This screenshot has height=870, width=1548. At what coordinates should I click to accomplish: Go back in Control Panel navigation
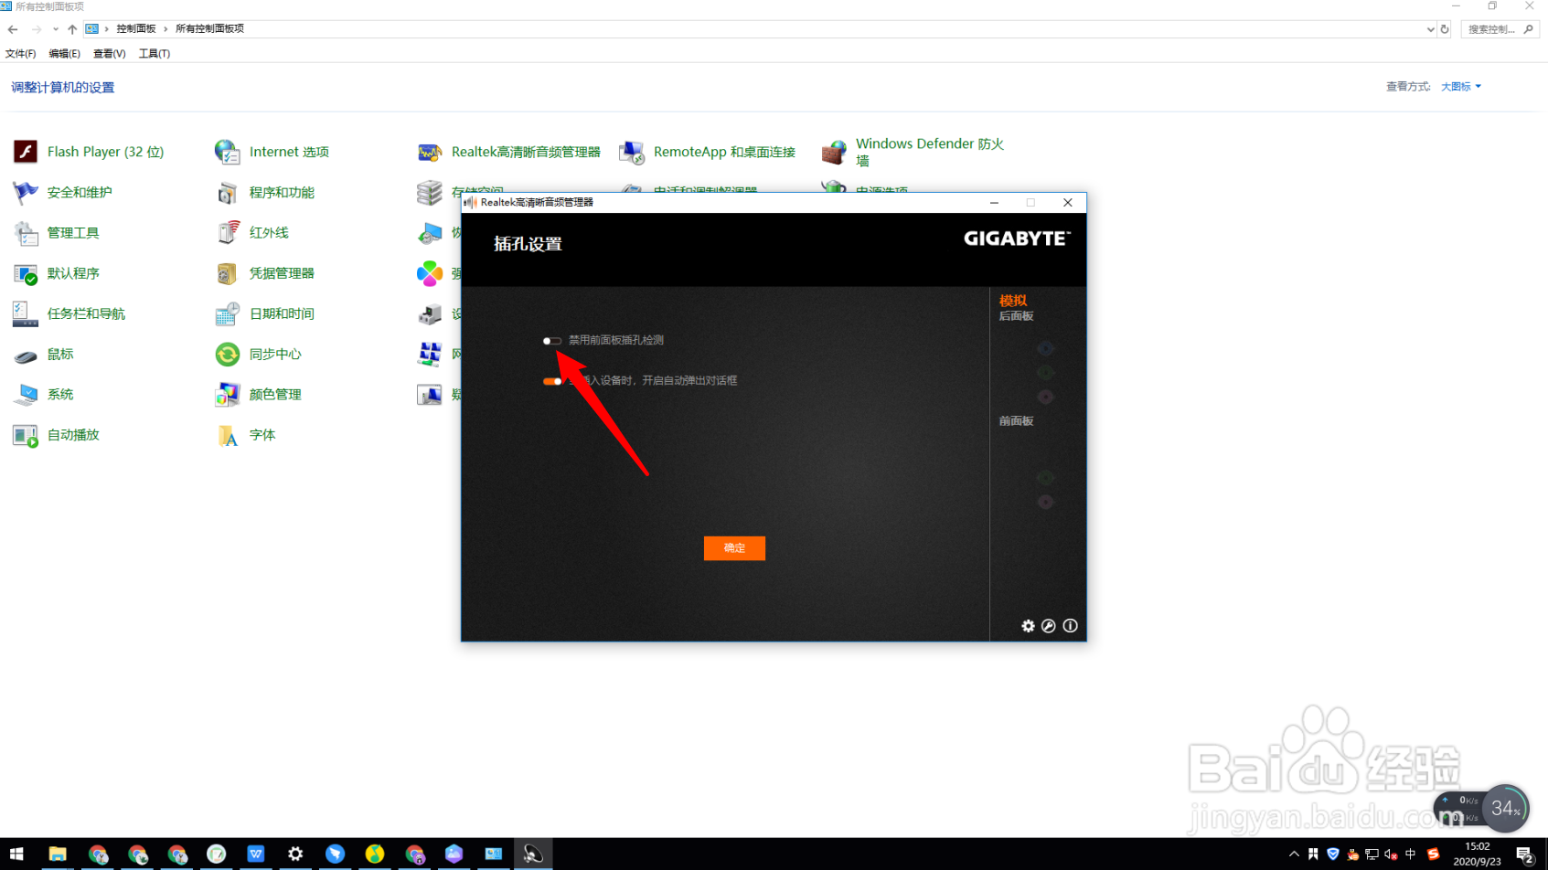tap(13, 29)
